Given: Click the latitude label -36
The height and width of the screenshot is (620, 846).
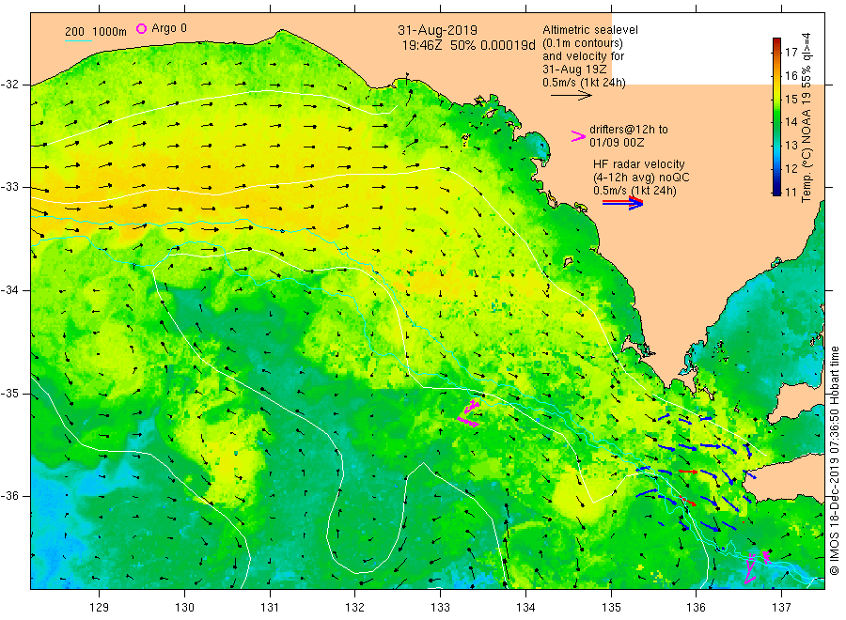Looking at the screenshot, I should [9, 495].
